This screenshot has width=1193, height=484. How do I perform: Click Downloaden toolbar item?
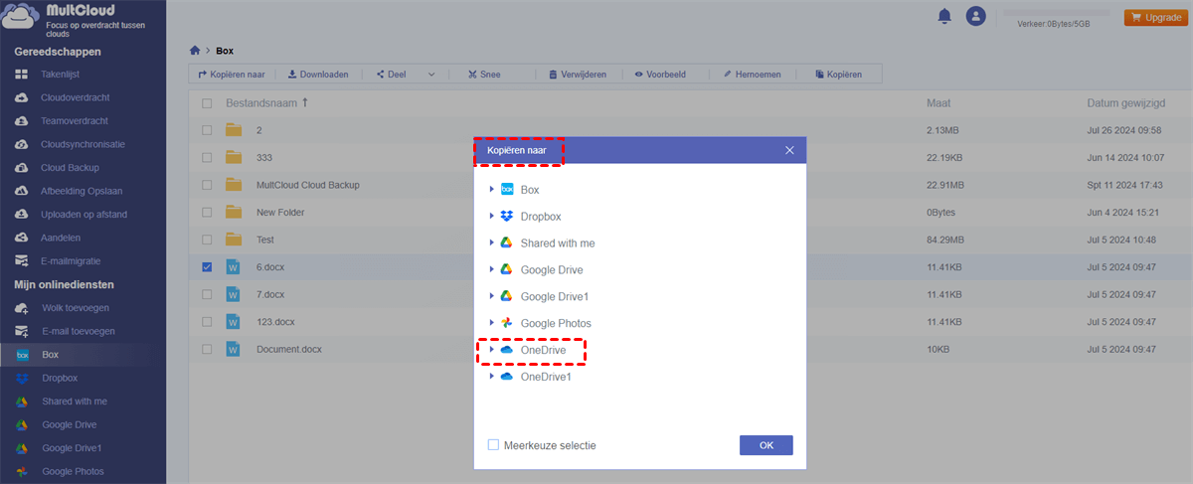tap(318, 75)
